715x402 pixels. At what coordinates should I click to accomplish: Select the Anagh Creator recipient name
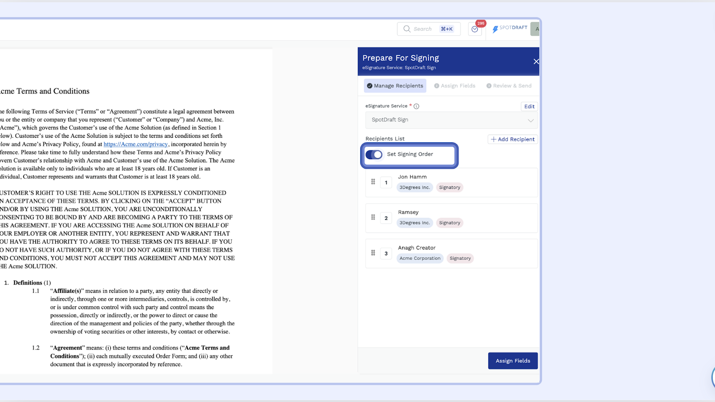pyautogui.click(x=417, y=248)
